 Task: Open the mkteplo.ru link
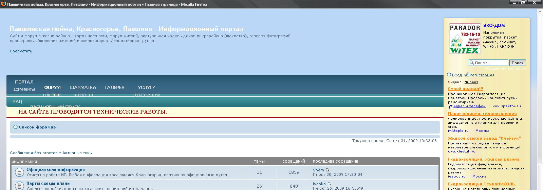pos(458,130)
